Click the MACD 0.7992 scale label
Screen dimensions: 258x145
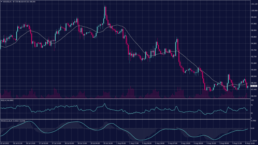pos(252,122)
